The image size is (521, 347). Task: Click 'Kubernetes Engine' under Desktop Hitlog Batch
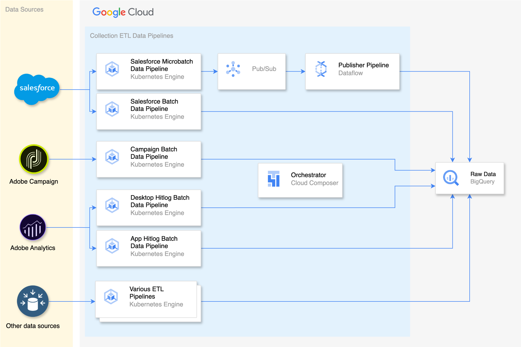tap(157, 213)
